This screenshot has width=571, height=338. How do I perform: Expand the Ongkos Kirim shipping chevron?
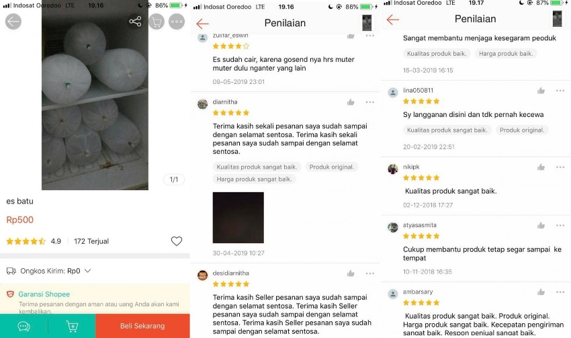[x=88, y=271]
